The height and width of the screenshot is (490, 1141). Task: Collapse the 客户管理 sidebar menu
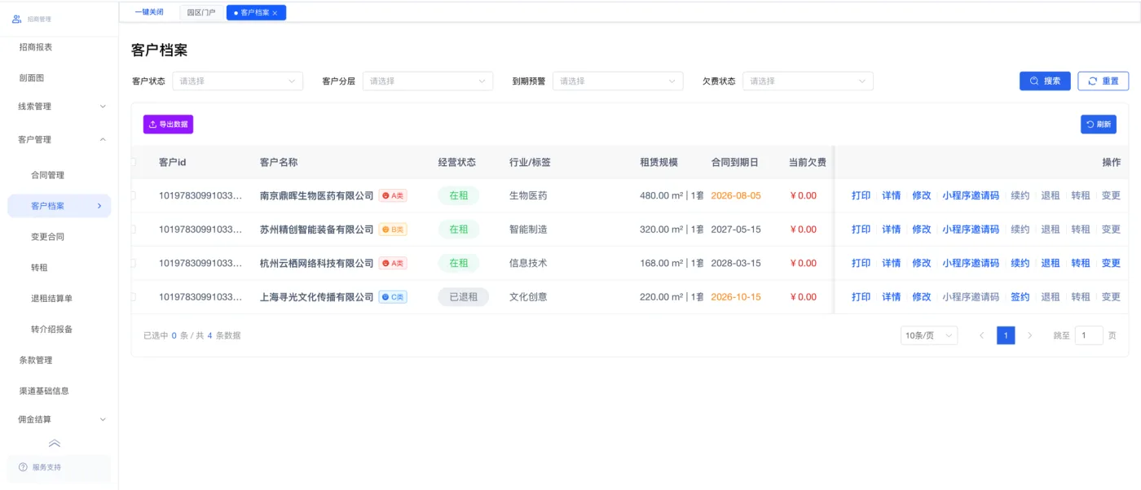coord(61,140)
